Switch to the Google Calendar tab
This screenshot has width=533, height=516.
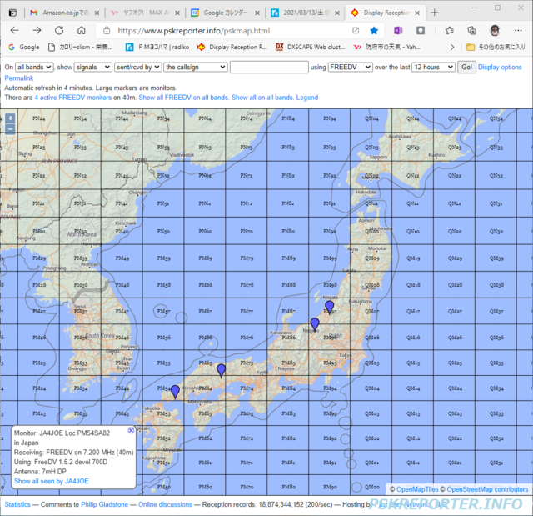pos(226,13)
